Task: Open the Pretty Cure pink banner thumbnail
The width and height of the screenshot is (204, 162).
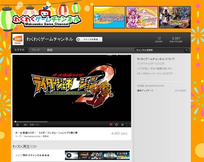Action: (x=142, y=17)
